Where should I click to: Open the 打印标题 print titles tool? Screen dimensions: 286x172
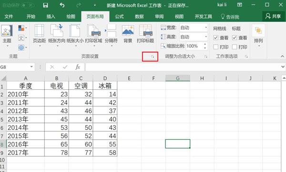(145, 34)
